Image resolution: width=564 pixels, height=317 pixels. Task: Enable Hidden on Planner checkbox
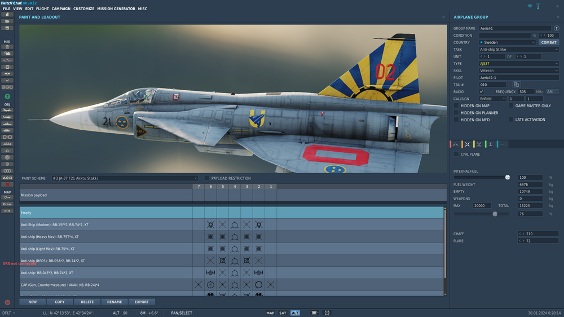tap(456, 113)
